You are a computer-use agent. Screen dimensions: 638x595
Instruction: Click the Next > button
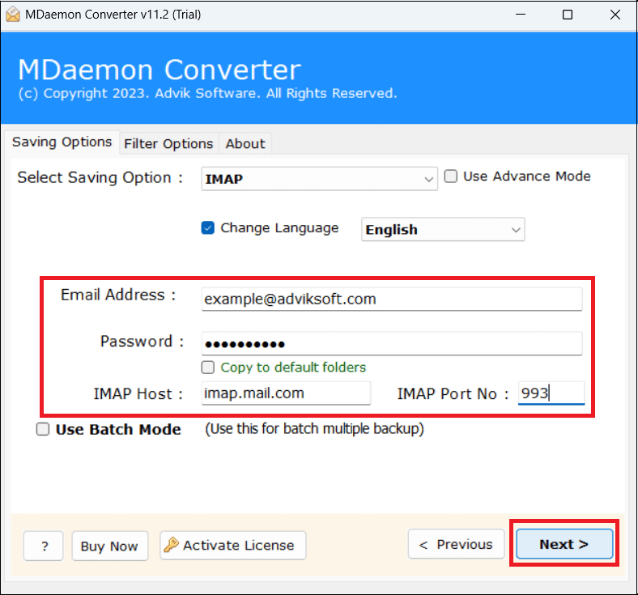tap(564, 544)
